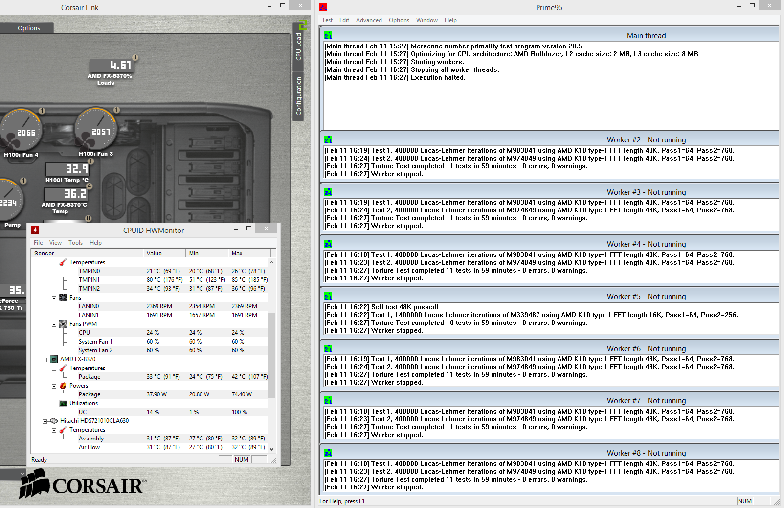This screenshot has width=784, height=508.
Task: Click the Fans PWM icon in HWMonitor tree
Action: [63, 324]
